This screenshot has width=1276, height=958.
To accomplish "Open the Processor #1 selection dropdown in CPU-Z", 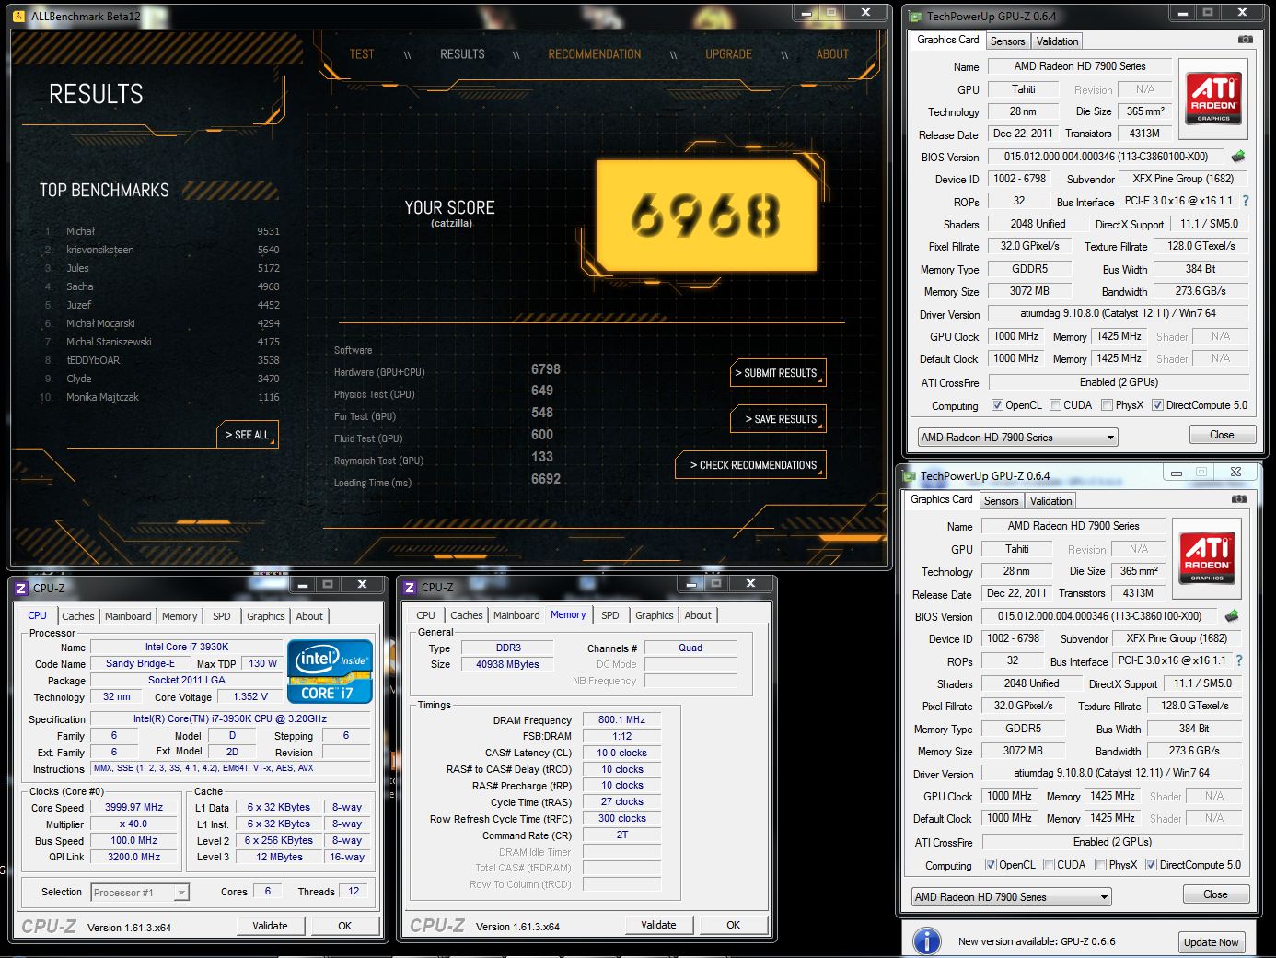I will (x=140, y=892).
